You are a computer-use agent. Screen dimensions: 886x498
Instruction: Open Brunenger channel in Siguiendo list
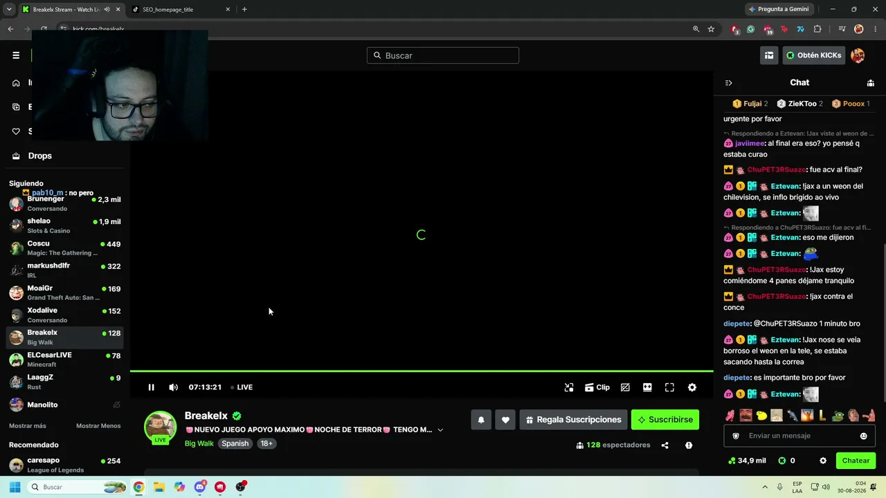65,203
